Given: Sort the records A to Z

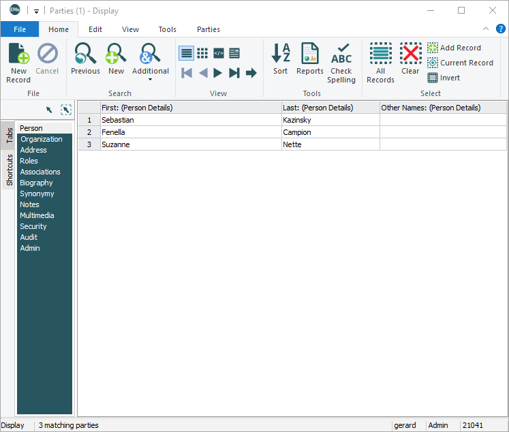Looking at the screenshot, I should [280, 60].
